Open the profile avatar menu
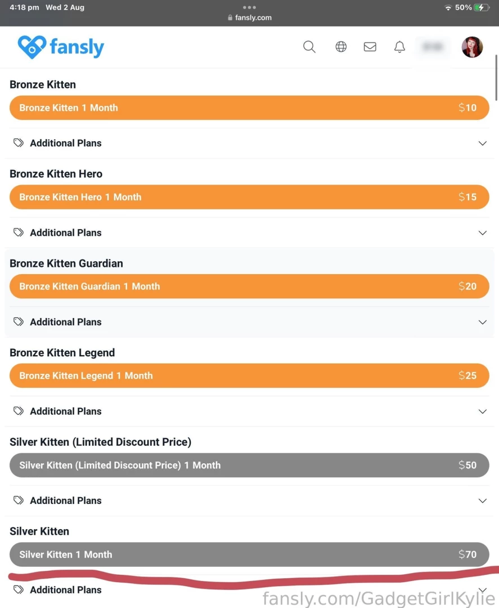 point(472,47)
